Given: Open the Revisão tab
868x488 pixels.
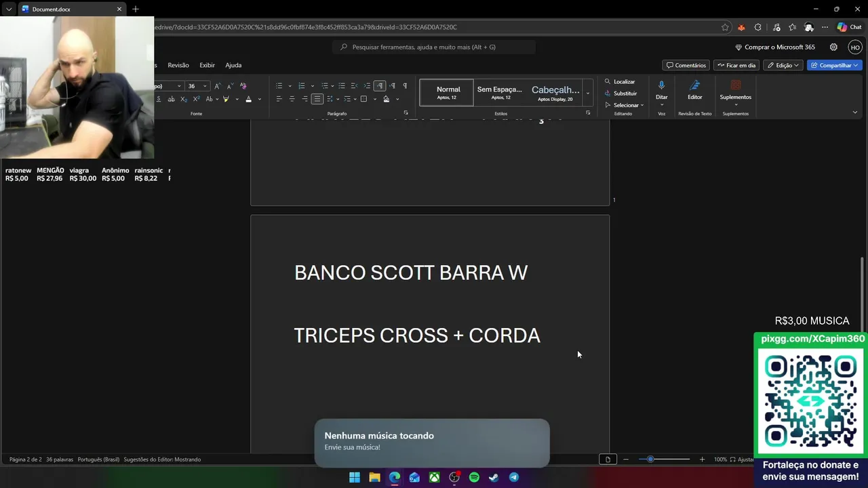Looking at the screenshot, I should tap(178, 65).
